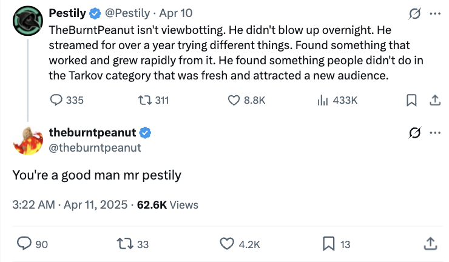449x262 pixels.
Task: Open more options on theburntpeanut's tweet
Action: click(434, 132)
